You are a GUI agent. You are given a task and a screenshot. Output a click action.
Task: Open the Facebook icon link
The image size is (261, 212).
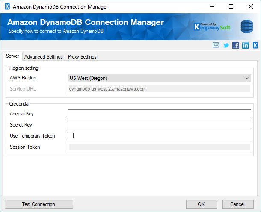pyautogui.click(x=236, y=45)
